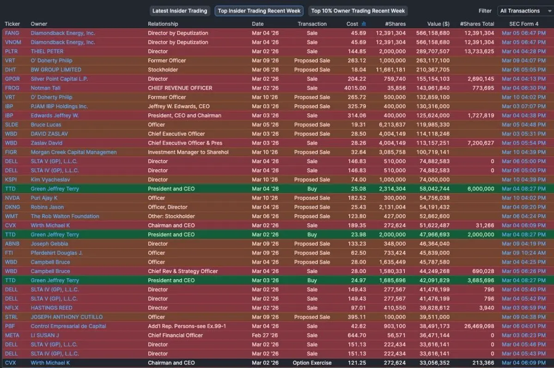Switch to Latest Insider Trading tab
The image size is (554, 368).
tap(179, 11)
